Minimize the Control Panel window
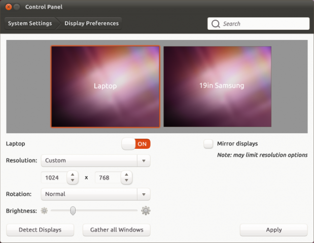This screenshot has width=314, height=243. [x=17, y=7]
